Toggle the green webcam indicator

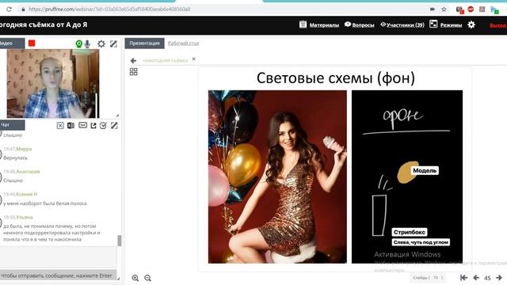79,44
